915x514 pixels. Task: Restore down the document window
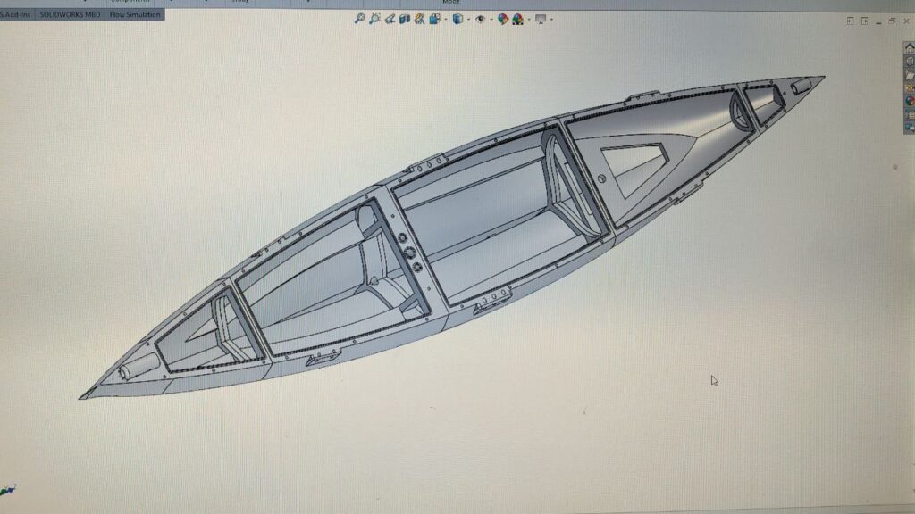point(893,21)
